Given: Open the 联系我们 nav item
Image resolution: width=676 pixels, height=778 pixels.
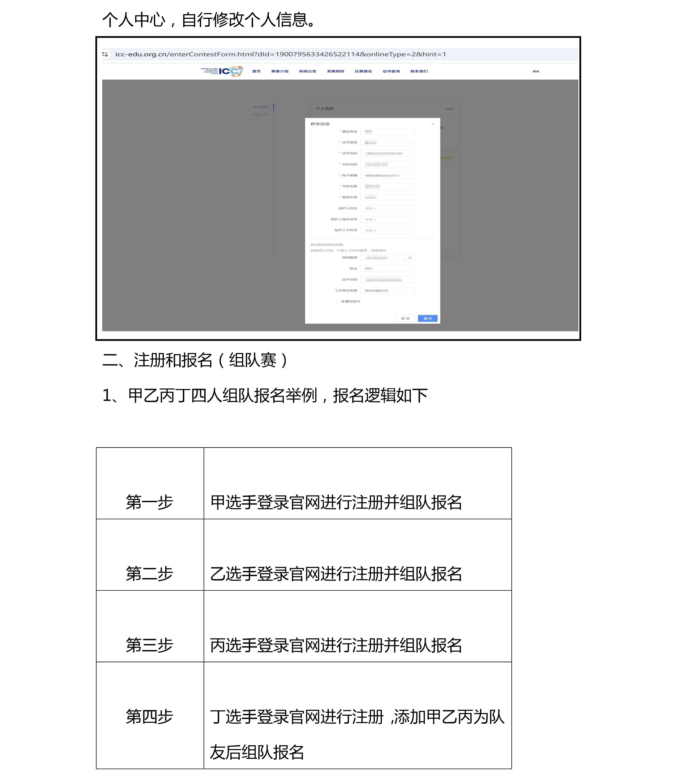Looking at the screenshot, I should [x=419, y=71].
